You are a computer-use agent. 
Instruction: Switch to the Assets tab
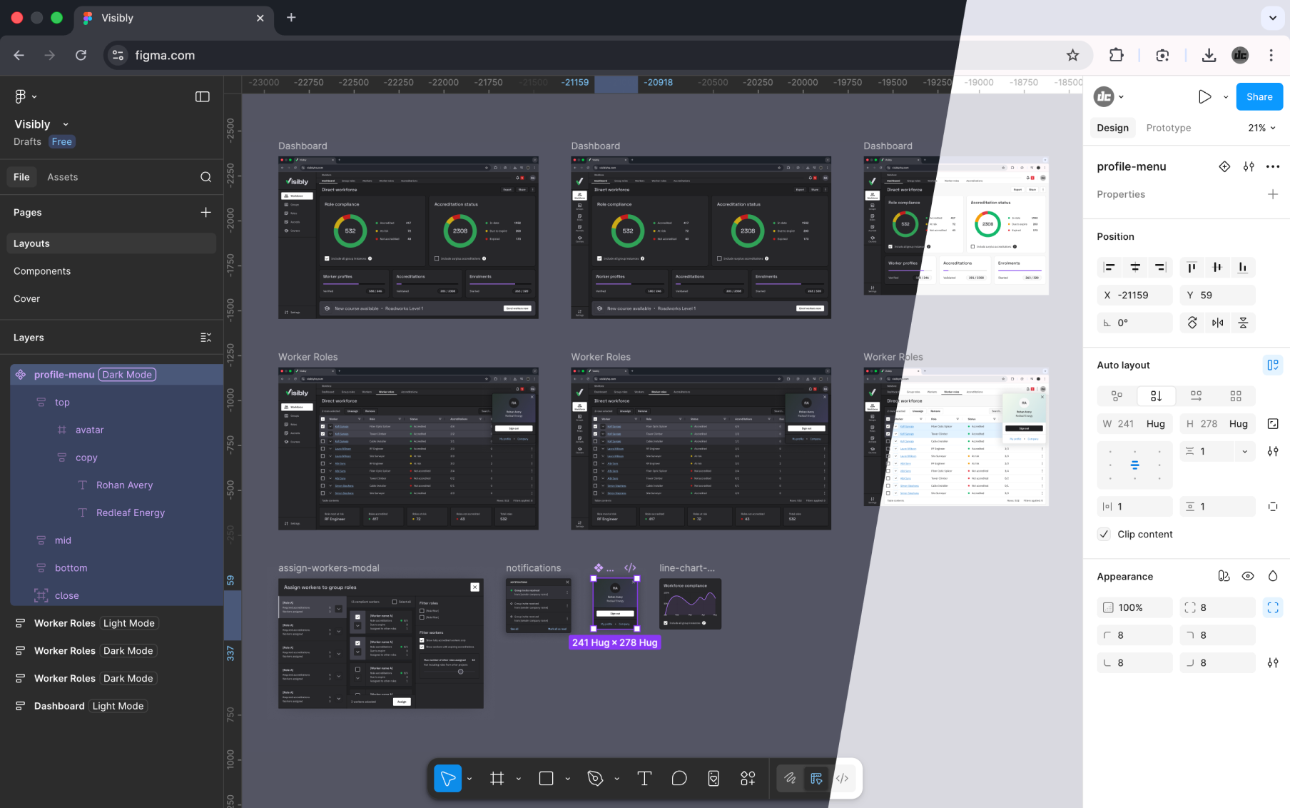(x=63, y=177)
